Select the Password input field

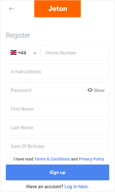pos(46,90)
